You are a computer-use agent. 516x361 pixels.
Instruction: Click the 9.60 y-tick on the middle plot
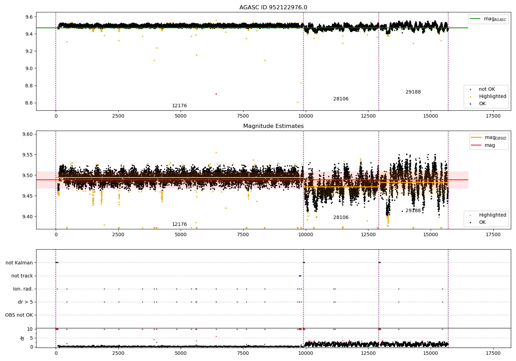[x=28, y=134]
